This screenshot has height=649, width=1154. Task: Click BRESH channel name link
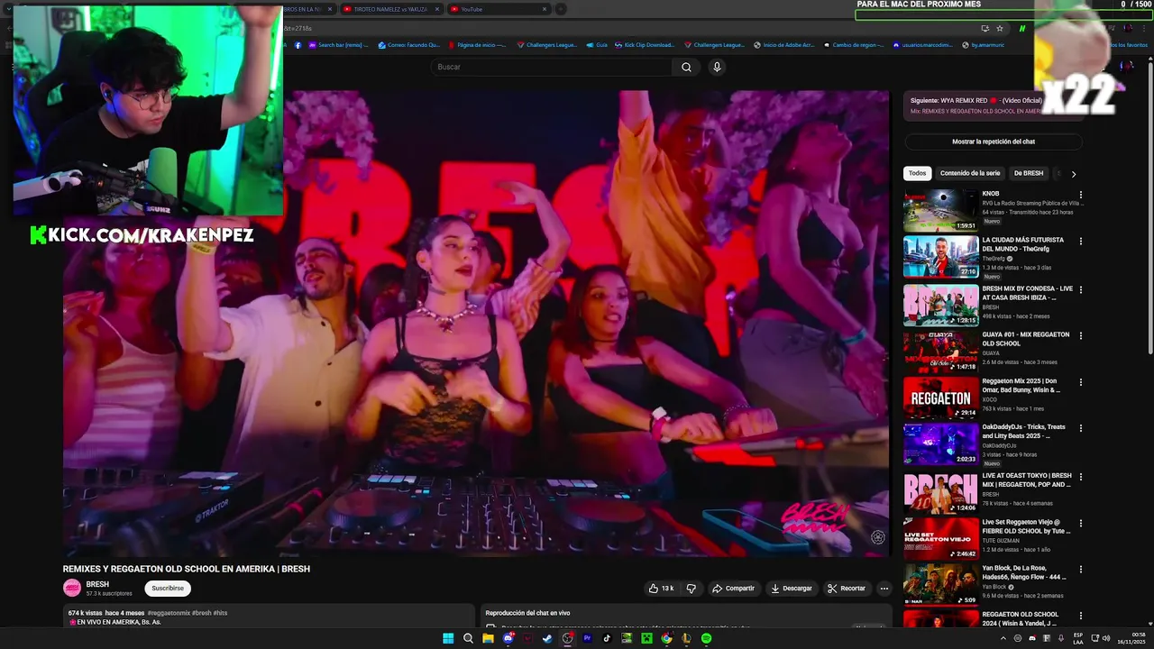pos(97,584)
